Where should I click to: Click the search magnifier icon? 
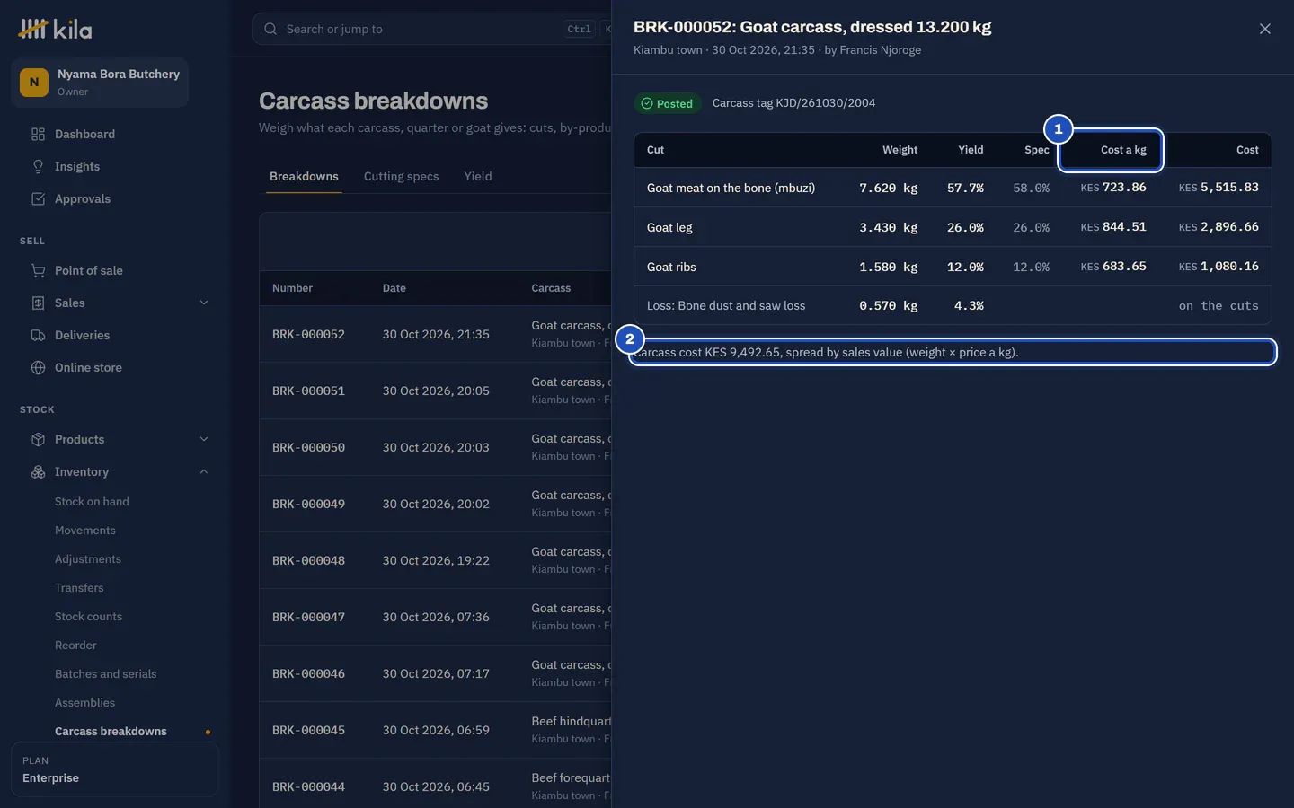click(x=270, y=29)
